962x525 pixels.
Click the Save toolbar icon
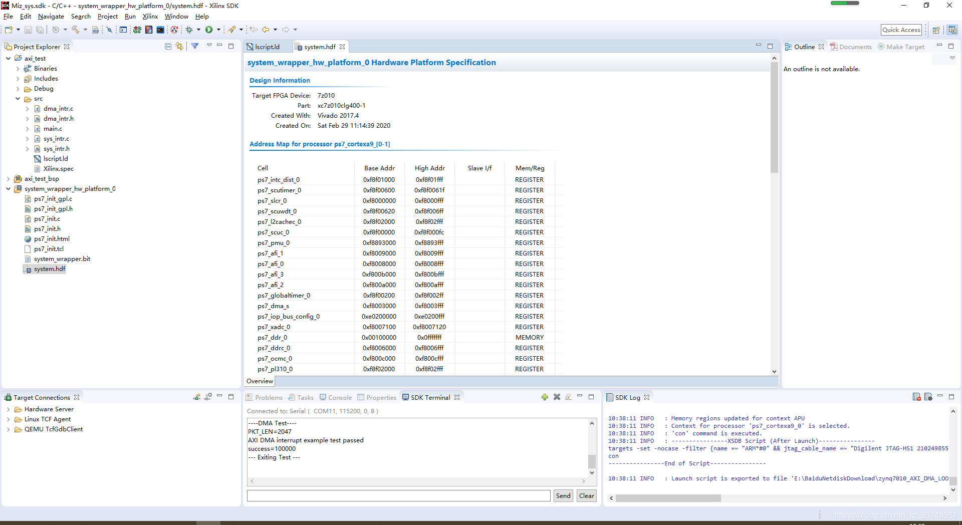point(28,30)
